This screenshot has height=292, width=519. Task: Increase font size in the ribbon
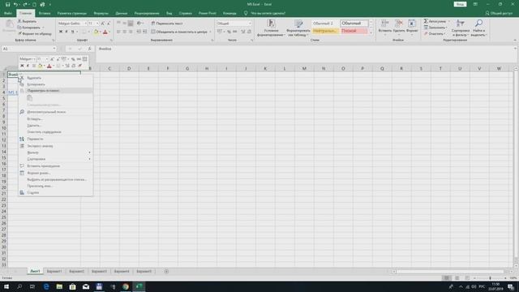(103, 24)
